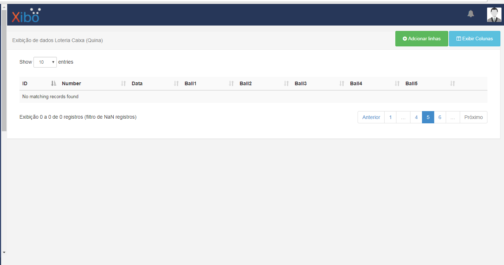Sort using the Ball1 column arrows
The height and width of the screenshot is (265, 504).
231,83
